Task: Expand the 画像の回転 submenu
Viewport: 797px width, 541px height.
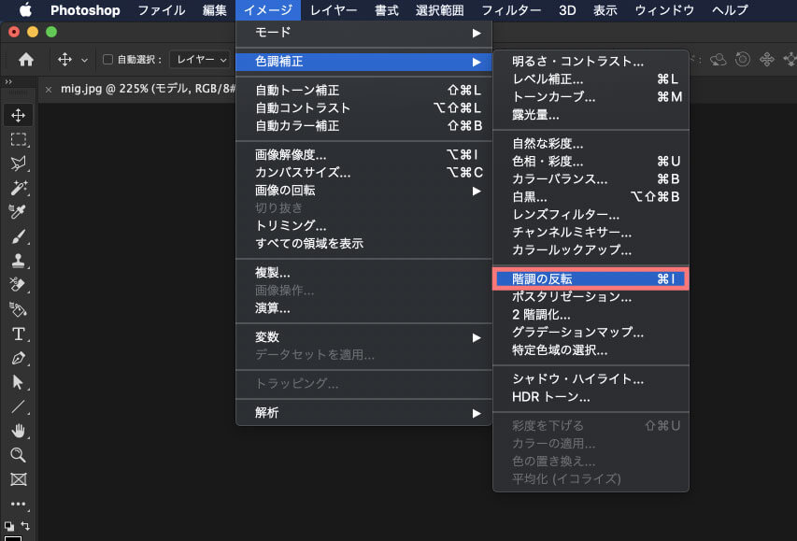Action: [x=364, y=191]
